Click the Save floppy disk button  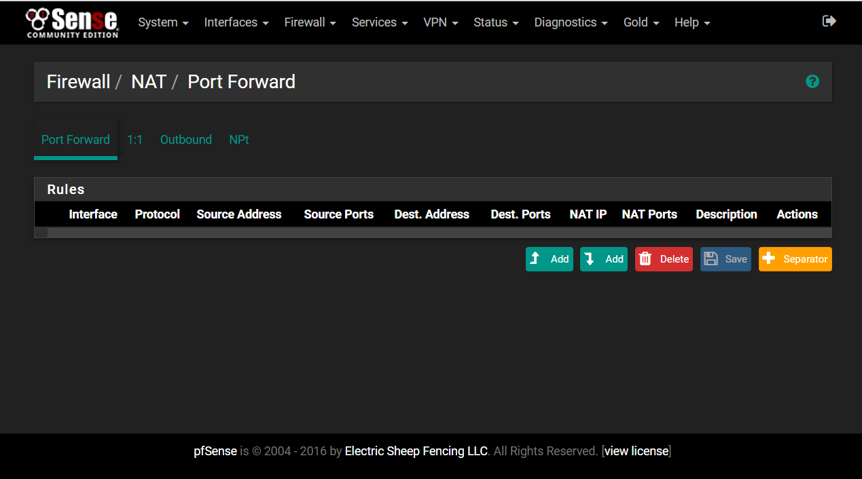725,259
